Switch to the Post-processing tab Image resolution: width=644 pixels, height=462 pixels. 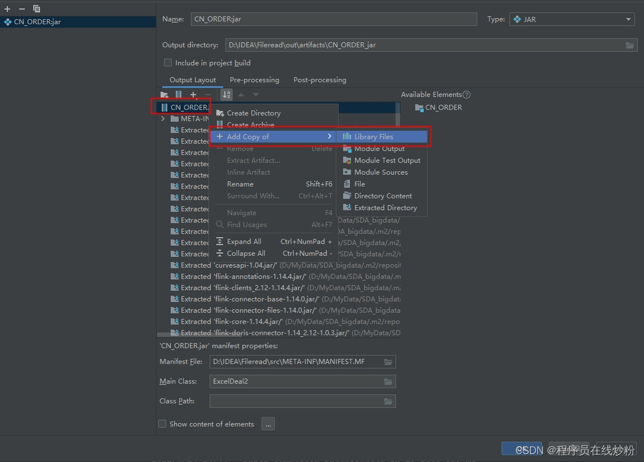coord(319,80)
